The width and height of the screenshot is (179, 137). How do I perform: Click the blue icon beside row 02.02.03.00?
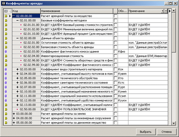pos(5,51)
